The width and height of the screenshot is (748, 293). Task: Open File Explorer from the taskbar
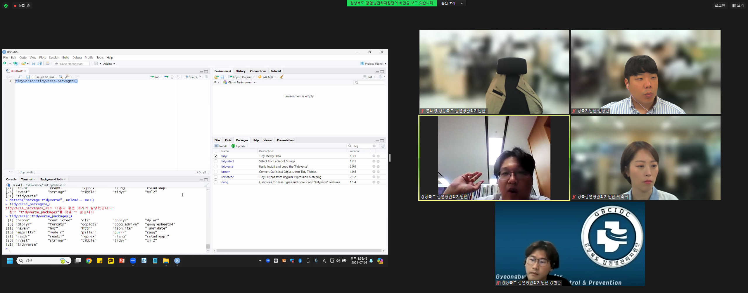click(166, 261)
